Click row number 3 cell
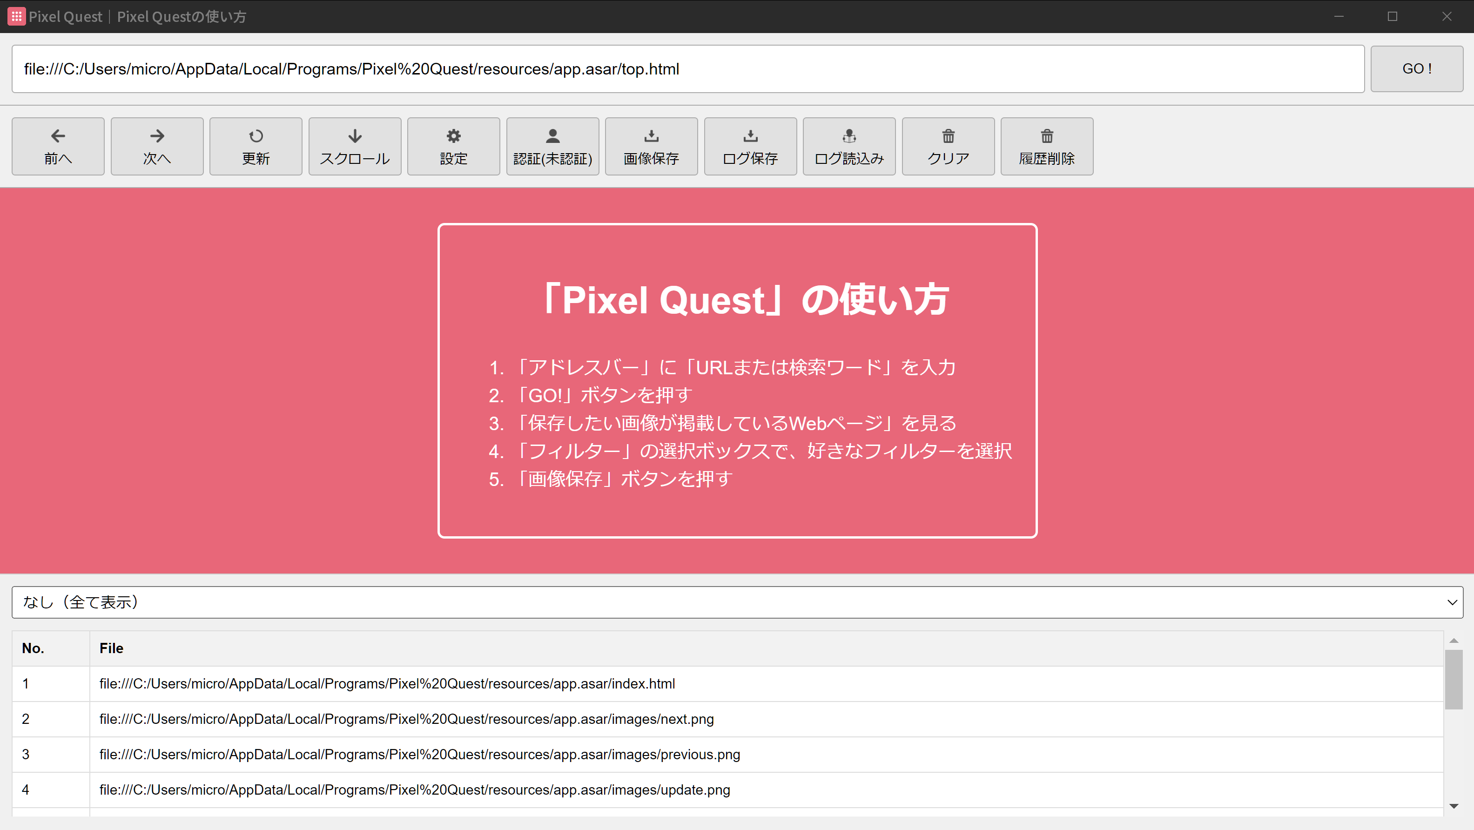Image resolution: width=1474 pixels, height=830 pixels. click(x=50, y=755)
